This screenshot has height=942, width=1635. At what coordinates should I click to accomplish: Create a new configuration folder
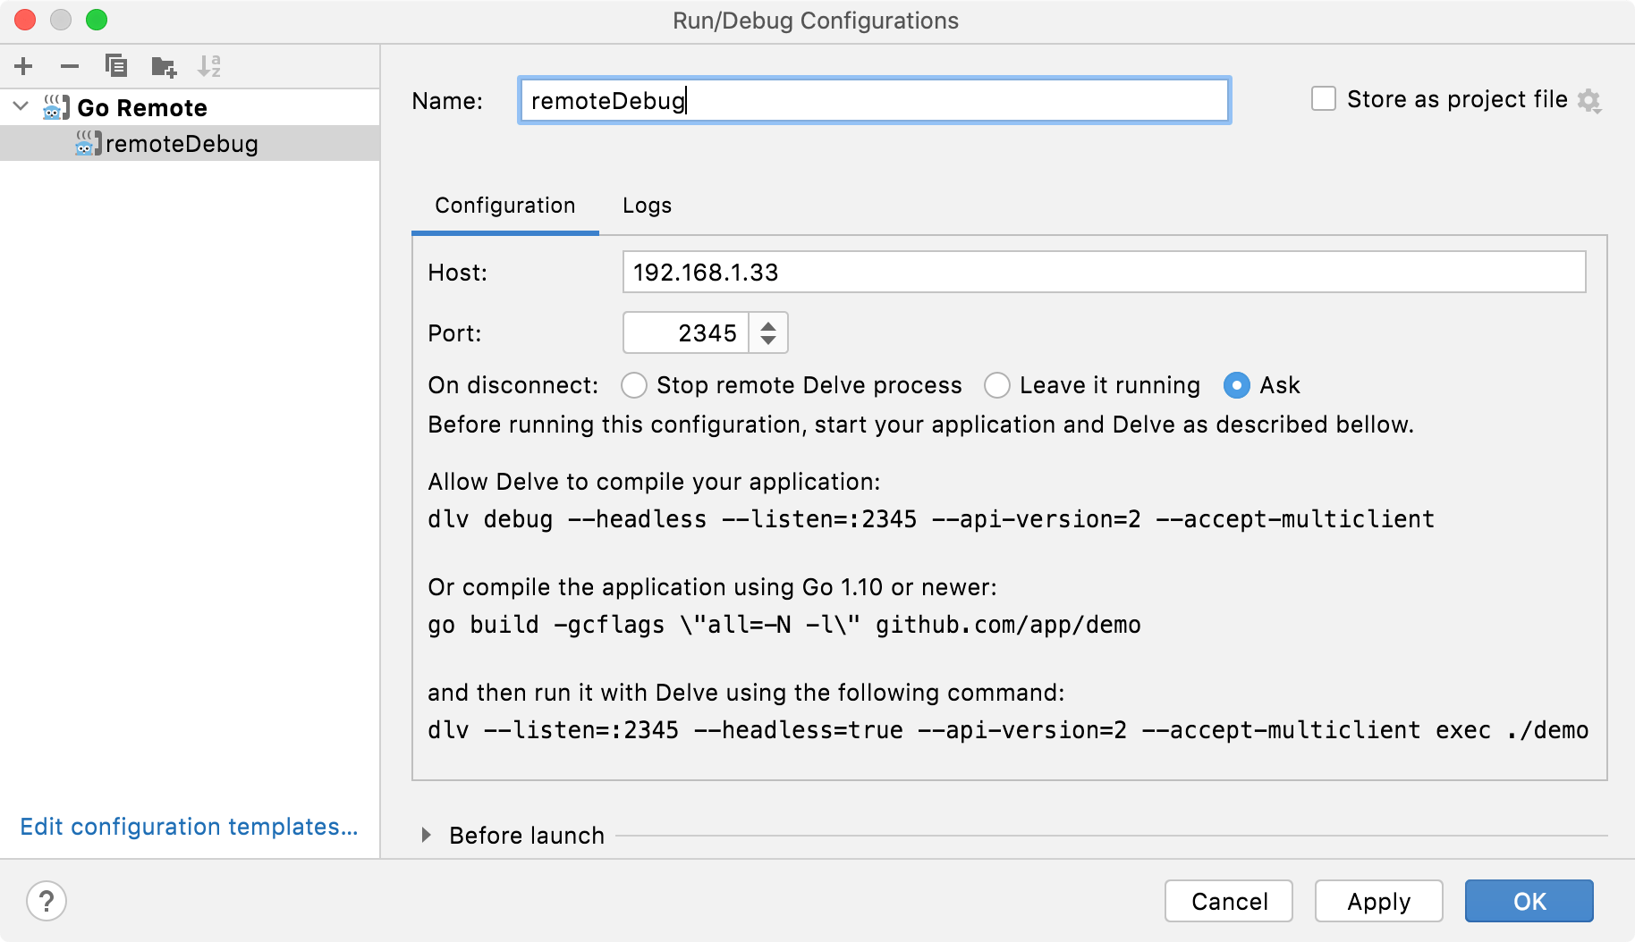163,65
